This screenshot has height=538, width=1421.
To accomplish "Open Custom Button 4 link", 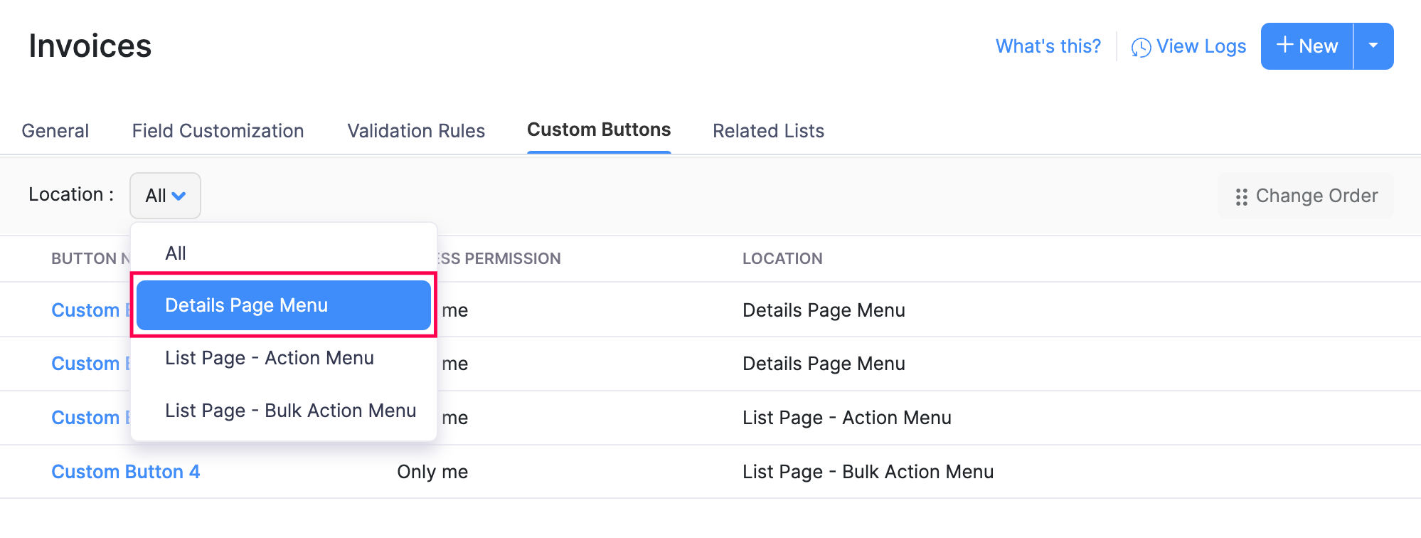I will pyautogui.click(x=126, y=472).
